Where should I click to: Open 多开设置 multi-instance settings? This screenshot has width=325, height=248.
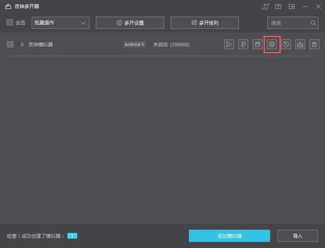click(x=130, y=23)
